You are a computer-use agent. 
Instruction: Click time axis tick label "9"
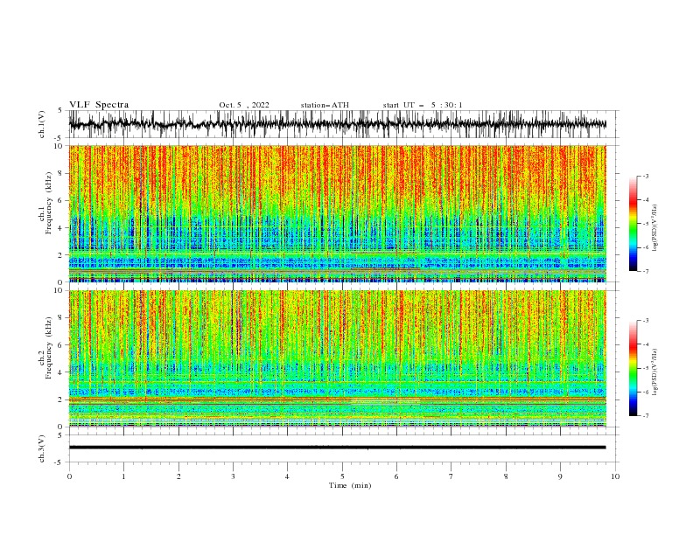click(x=560, y=476)
